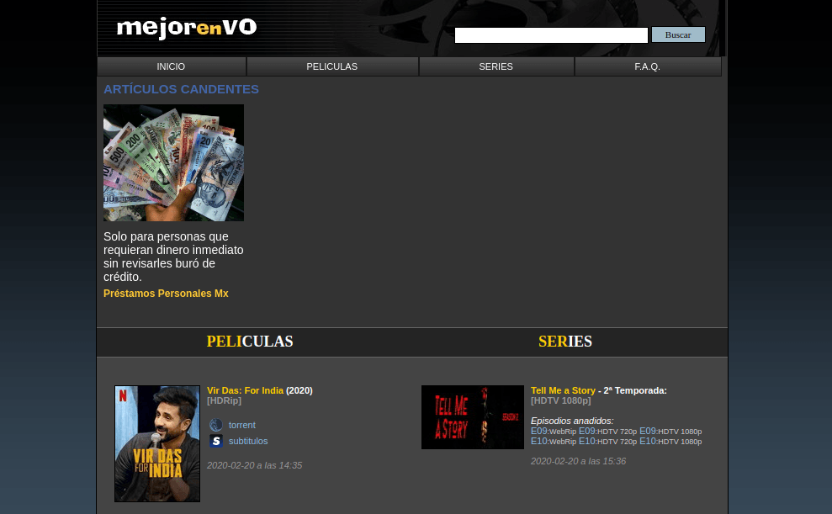
Task: Open the ad text about dinero inmediato
Action: pos(173,257)
